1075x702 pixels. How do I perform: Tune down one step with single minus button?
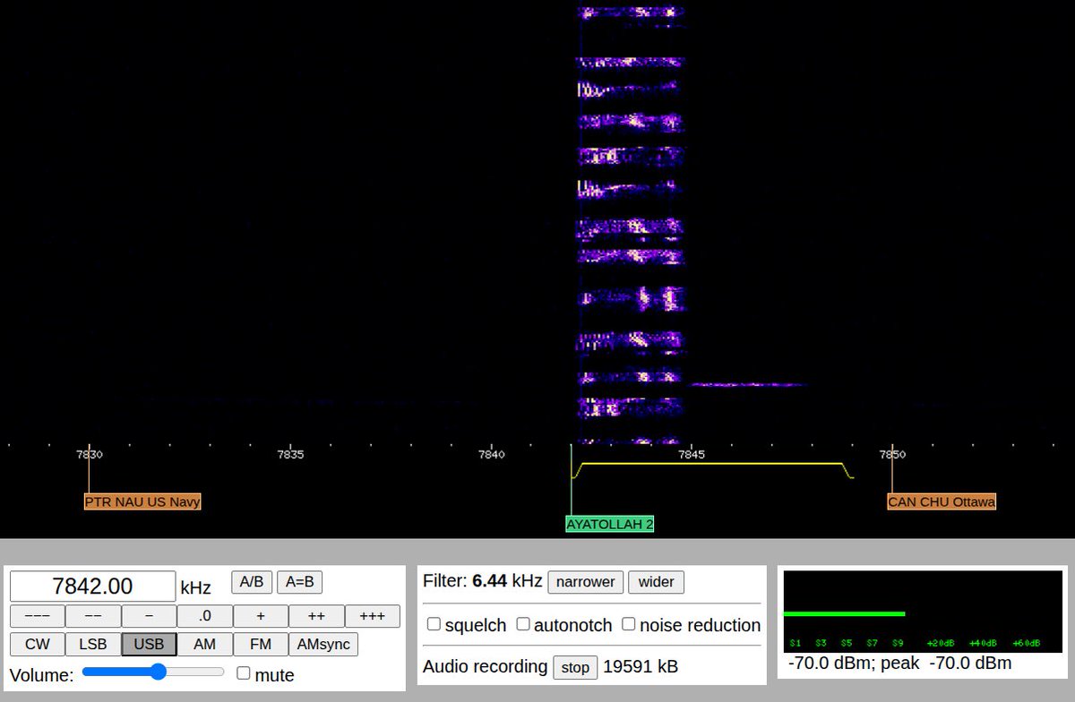(x=149, y=616)
